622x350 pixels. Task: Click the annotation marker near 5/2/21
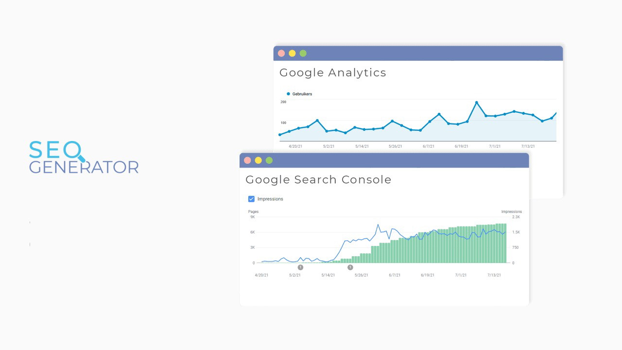point(300,267)
